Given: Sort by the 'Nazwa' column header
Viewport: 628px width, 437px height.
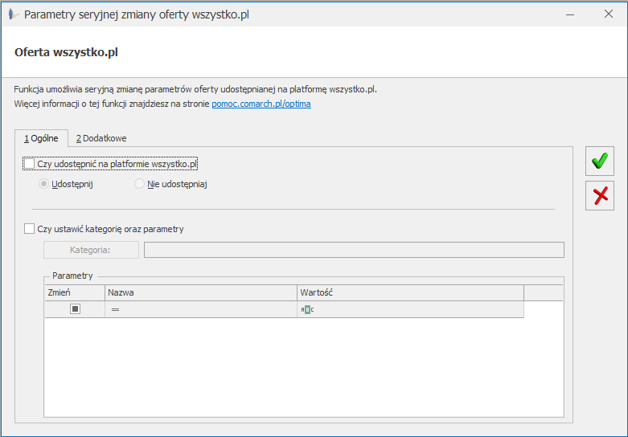Looking at the screenshot, I should 201,292.
